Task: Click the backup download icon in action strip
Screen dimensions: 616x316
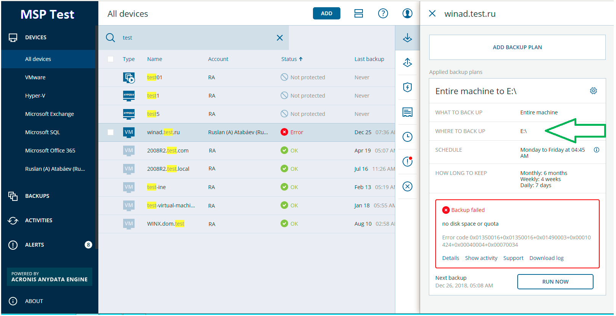Action: point(407,38)
